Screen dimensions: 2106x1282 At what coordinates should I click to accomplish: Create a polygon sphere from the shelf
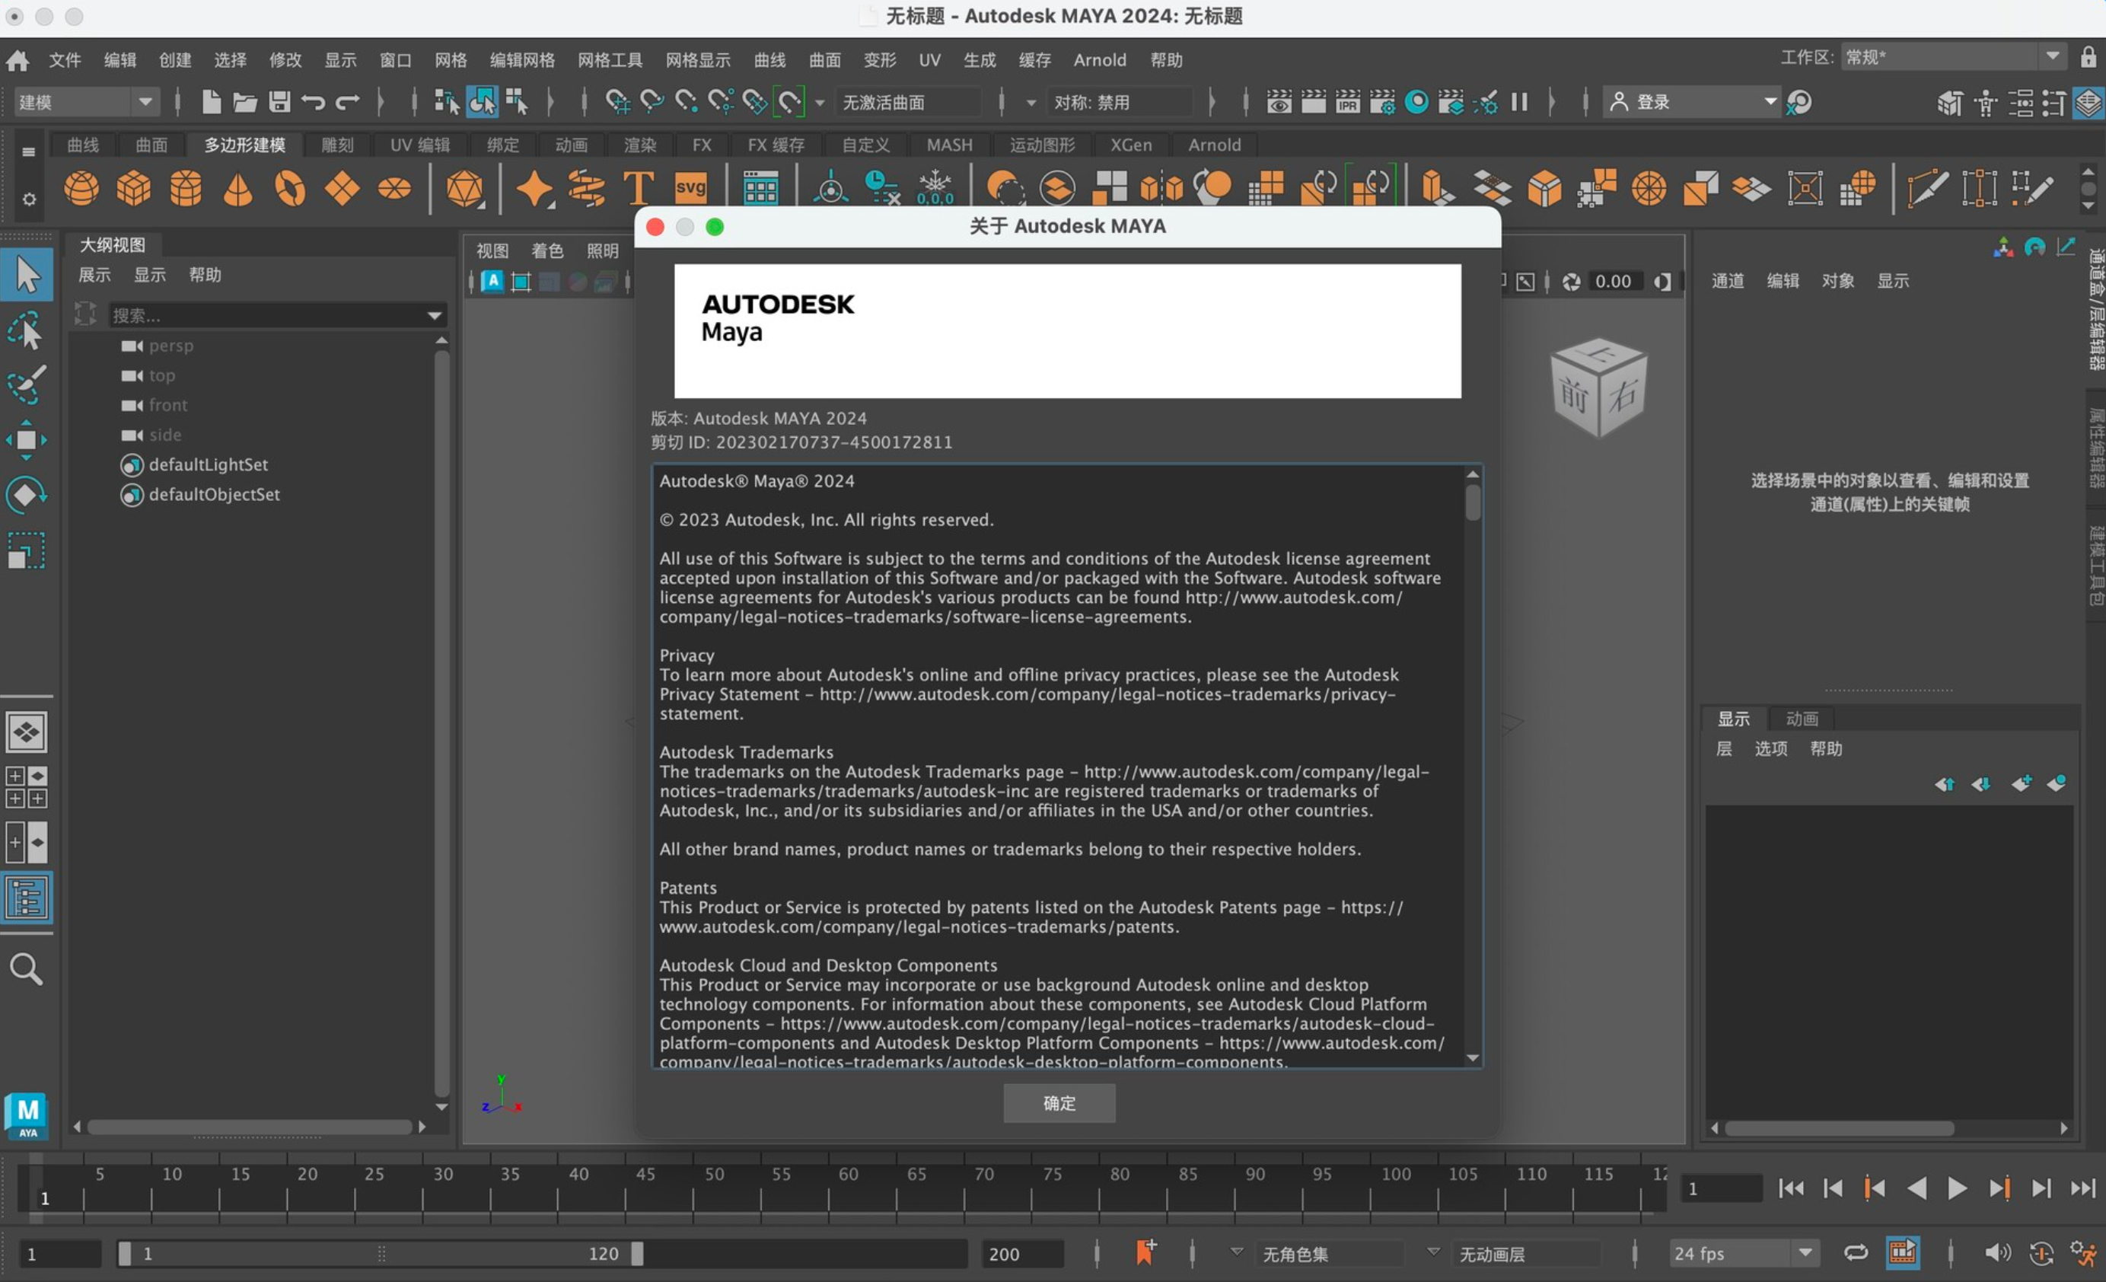point(81,188)
